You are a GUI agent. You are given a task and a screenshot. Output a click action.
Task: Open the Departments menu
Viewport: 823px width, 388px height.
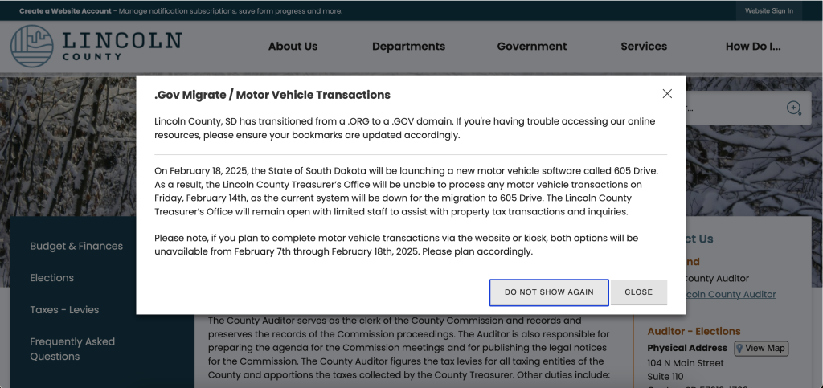pyautogui.click(x=408, y=47)
